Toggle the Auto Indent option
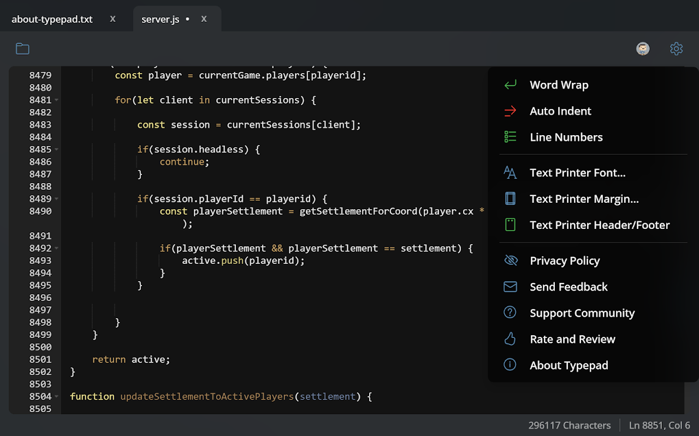699x436 pixels. [x=560, y=111]
